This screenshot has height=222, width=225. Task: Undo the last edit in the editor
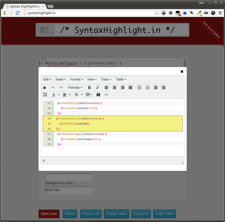pos(53,88)
